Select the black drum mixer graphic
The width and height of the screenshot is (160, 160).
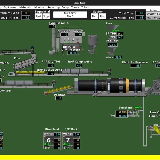tap(110, 85)
